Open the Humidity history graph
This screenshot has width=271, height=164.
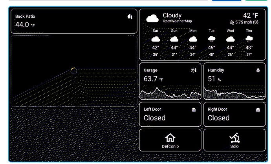(234, 93)
